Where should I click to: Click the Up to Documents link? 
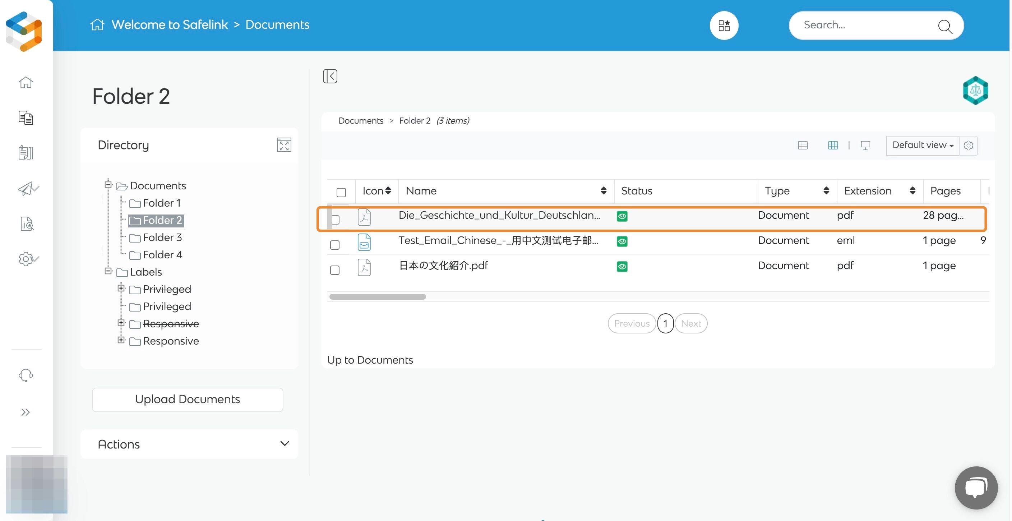[x=370, y=360]
